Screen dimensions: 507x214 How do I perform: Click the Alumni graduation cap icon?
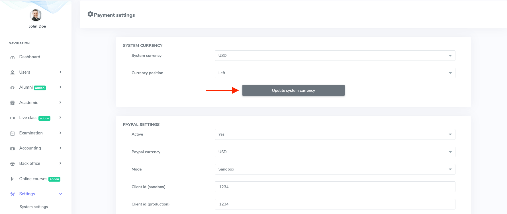coord(12,88)
